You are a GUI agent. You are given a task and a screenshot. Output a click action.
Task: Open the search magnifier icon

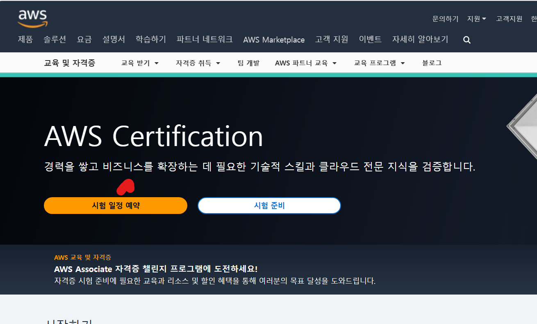click(467, 40)
